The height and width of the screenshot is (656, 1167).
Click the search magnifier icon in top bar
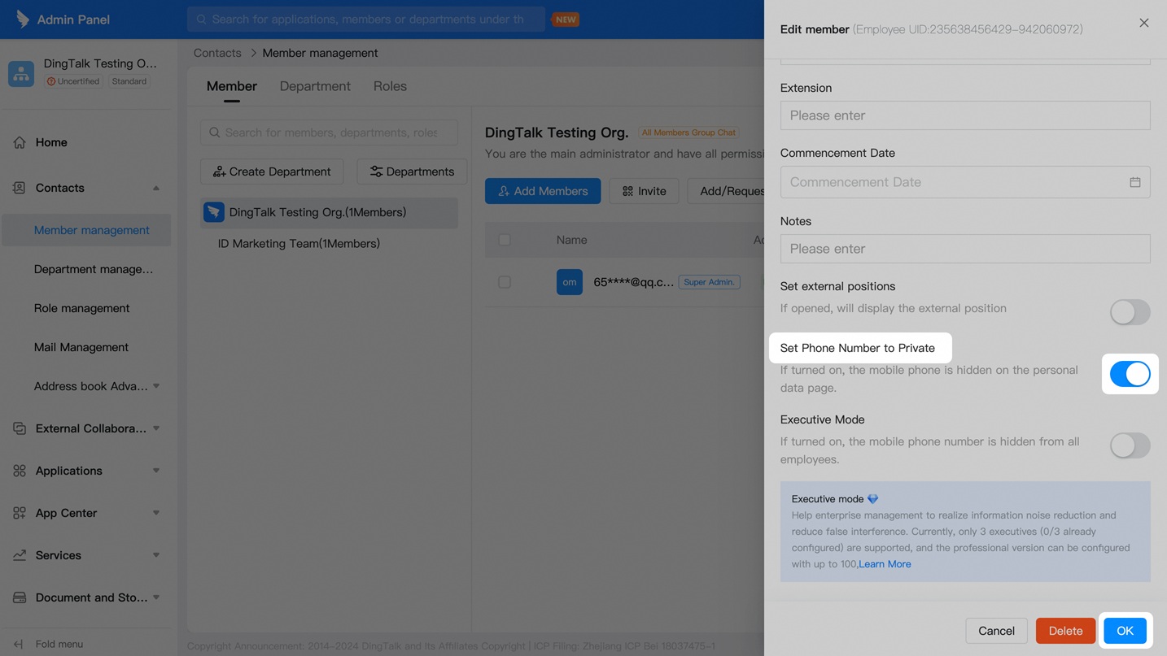(200, 19)
